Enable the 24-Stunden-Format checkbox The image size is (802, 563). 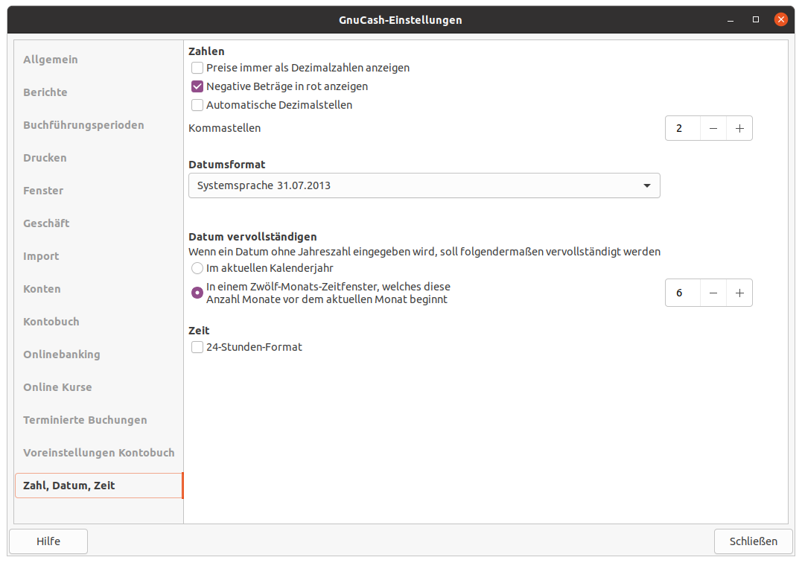click(x=197, y=347)
